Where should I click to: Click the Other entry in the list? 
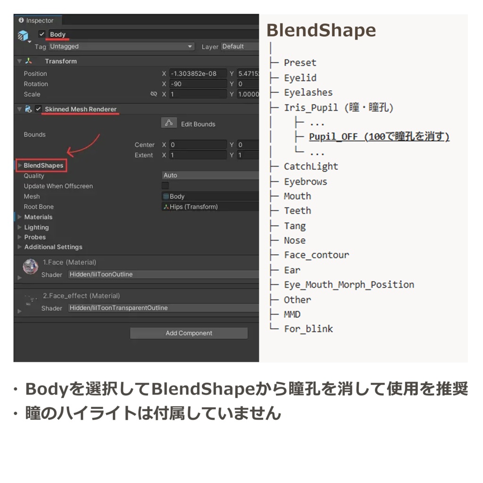tap(298, 300)
